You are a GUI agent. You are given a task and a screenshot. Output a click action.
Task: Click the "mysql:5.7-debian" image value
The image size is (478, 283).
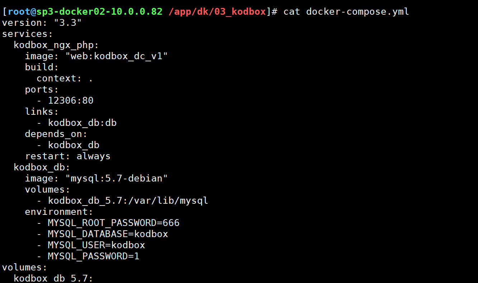(116, 178)
